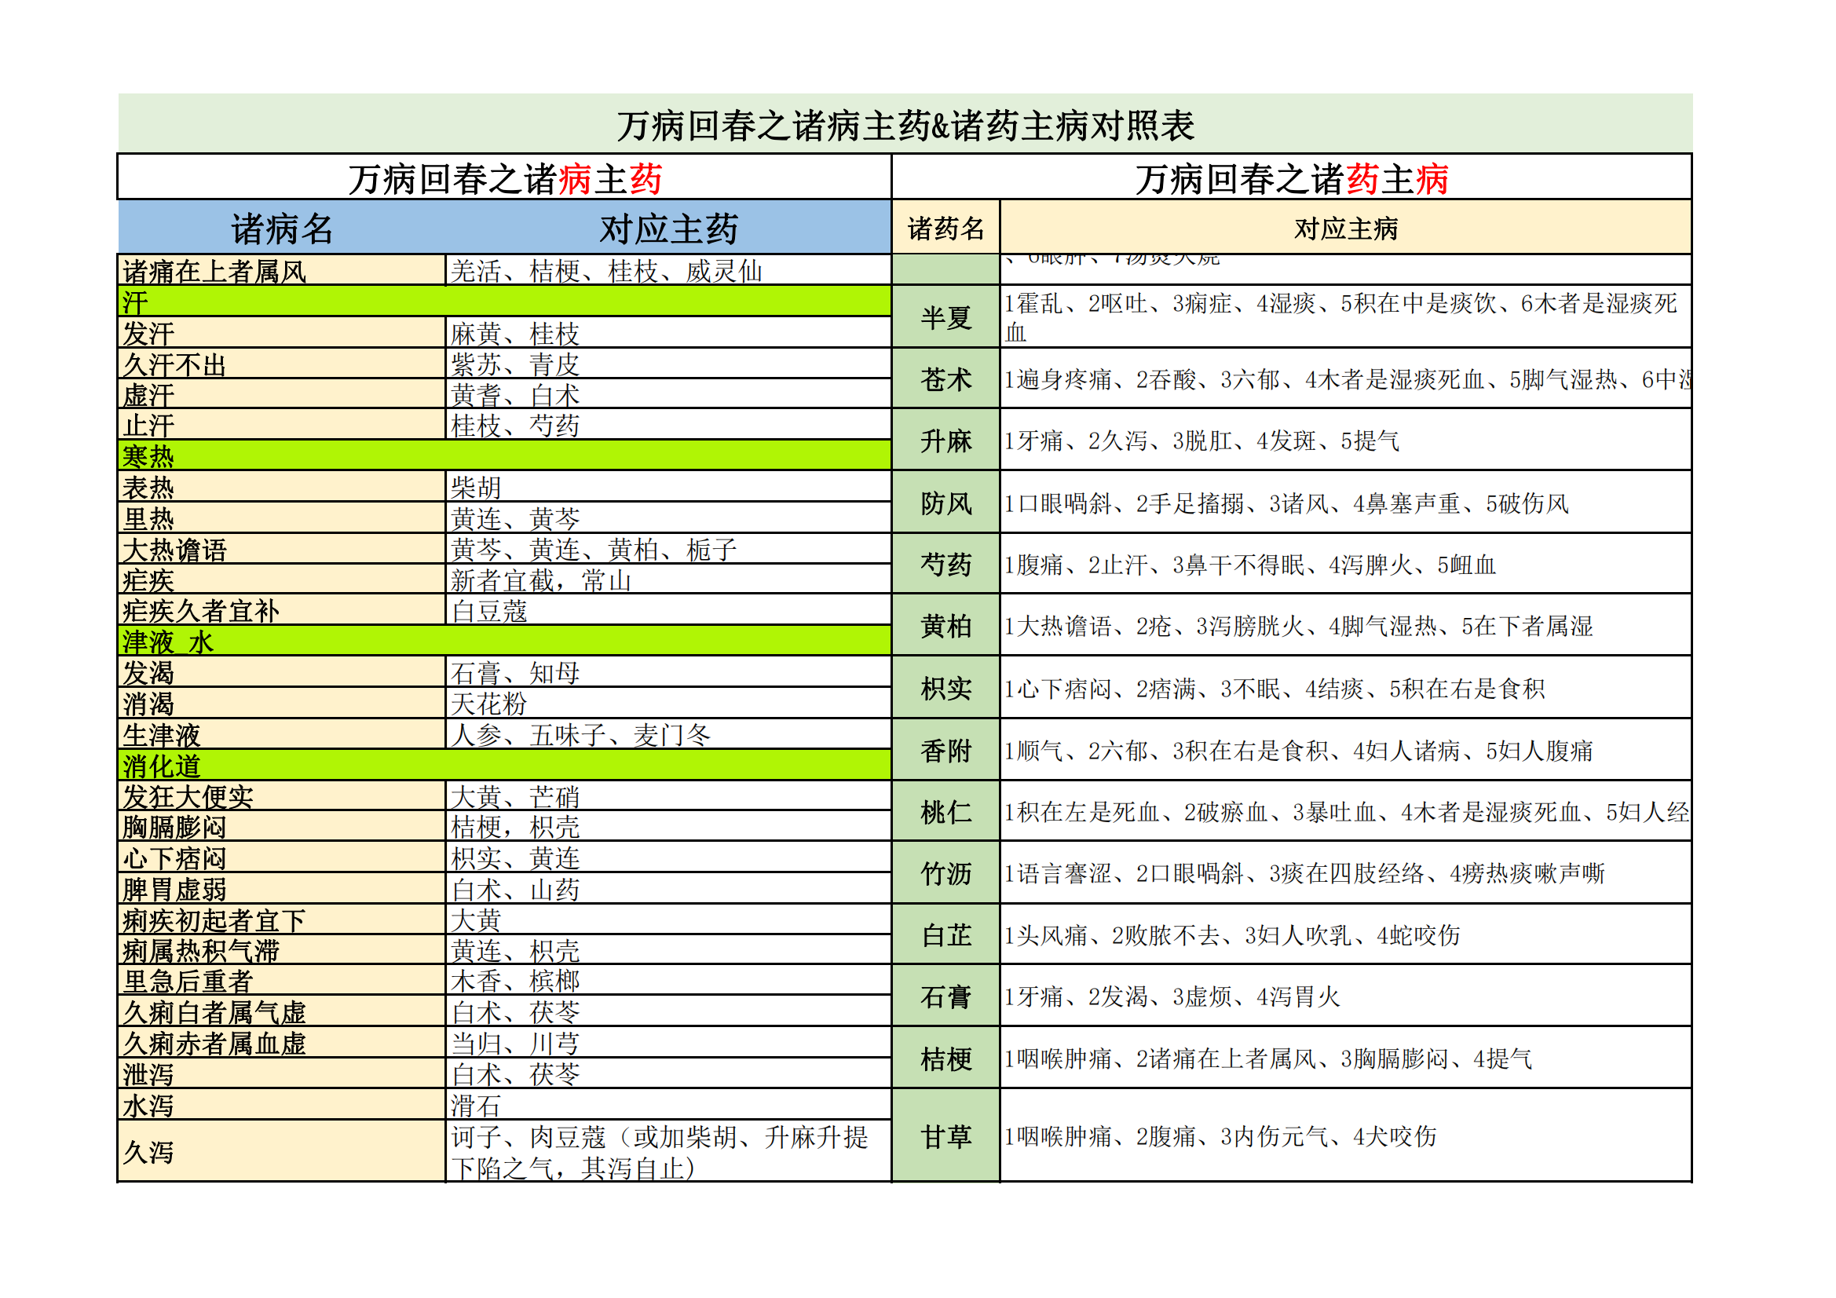1836x1298 pixels.
Task: Select the 芍药 herb name cell
Action: click(946, 564)
